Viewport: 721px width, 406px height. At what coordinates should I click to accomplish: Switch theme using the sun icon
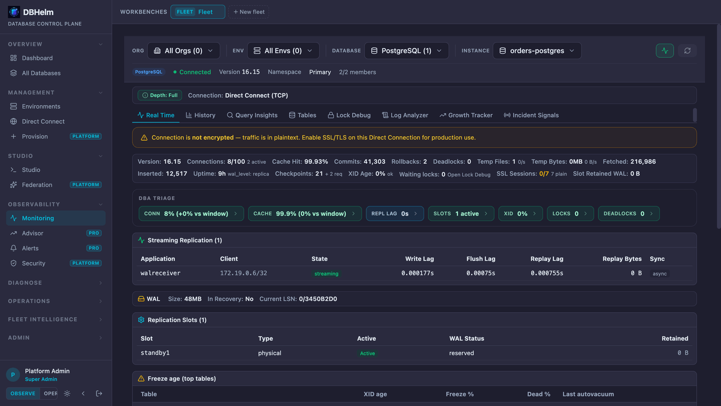tap(67, 393)
